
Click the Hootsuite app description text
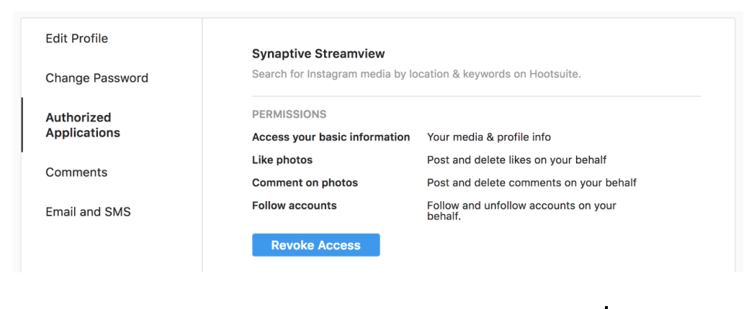coord(416,75)
